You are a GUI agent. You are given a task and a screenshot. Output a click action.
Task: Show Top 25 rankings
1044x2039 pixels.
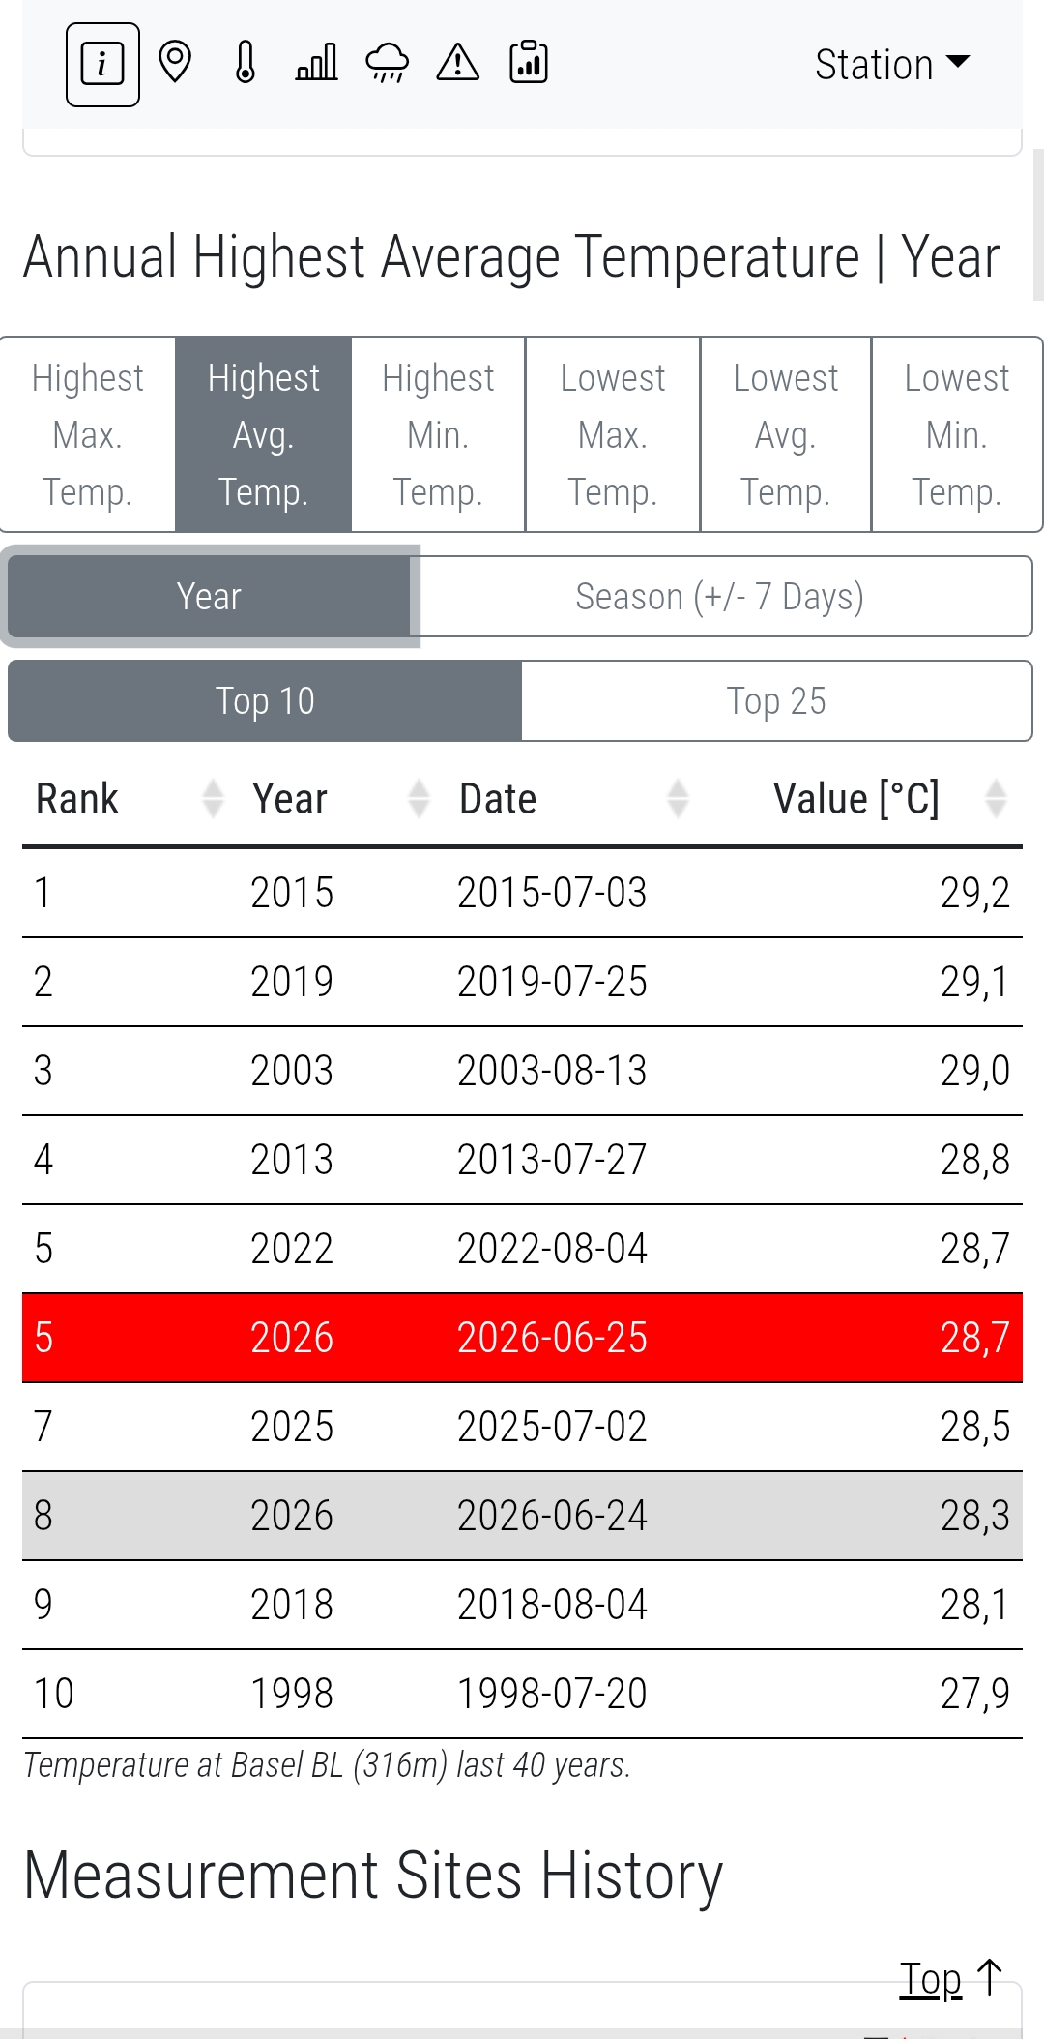pyautogui.click(x=776, y=701)
